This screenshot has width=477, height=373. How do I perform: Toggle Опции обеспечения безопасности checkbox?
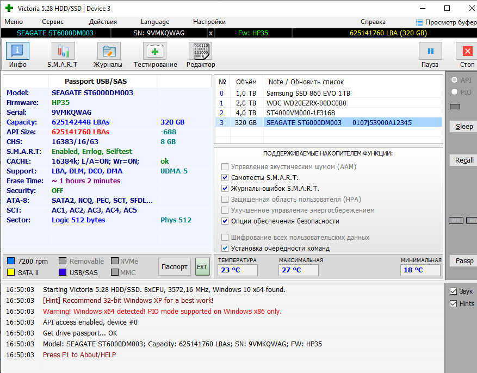pos(225,221)
